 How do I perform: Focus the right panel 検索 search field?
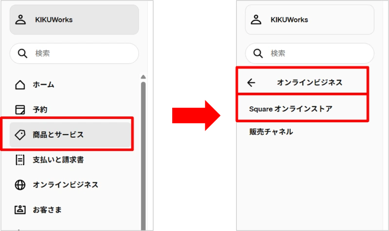316,53
